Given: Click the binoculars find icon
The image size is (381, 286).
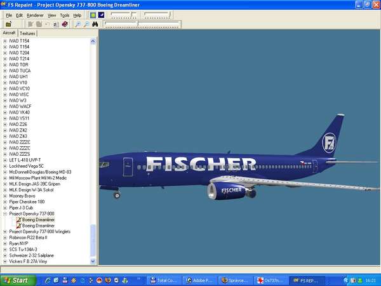Looking at the screenshot, I should click(x=95, y=24).
